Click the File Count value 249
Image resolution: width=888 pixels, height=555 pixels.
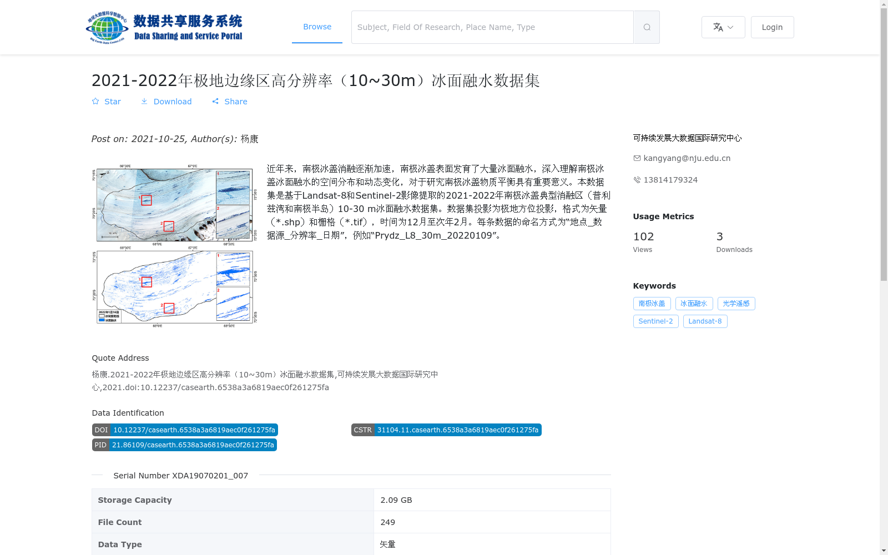(x=387, y=522)
